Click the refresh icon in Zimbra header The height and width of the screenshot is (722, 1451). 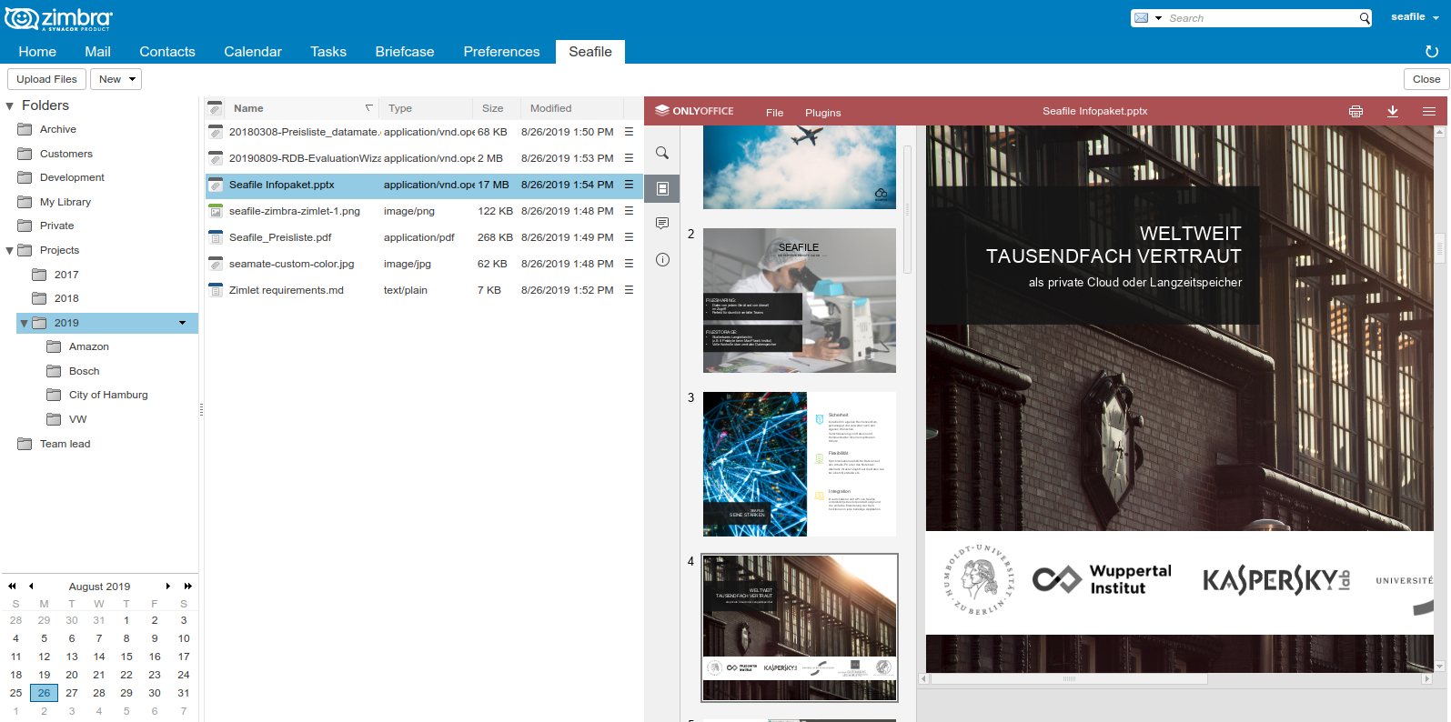[1432, 52]
